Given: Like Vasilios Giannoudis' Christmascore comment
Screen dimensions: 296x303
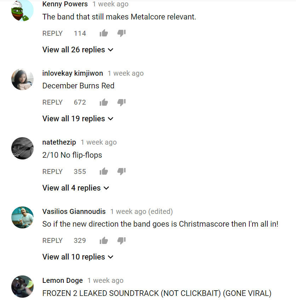Looking at the screenshot, I should (104, 240).
